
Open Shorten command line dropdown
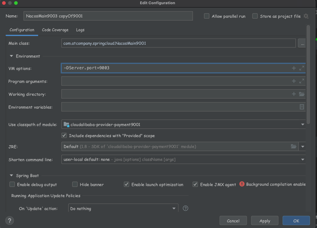point(303,160)
